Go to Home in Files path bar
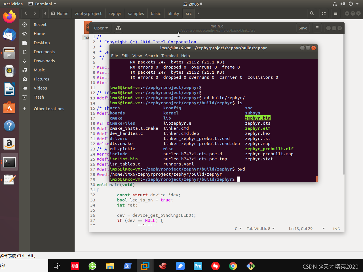The image size is (363, 272). [x=60, y=13]
